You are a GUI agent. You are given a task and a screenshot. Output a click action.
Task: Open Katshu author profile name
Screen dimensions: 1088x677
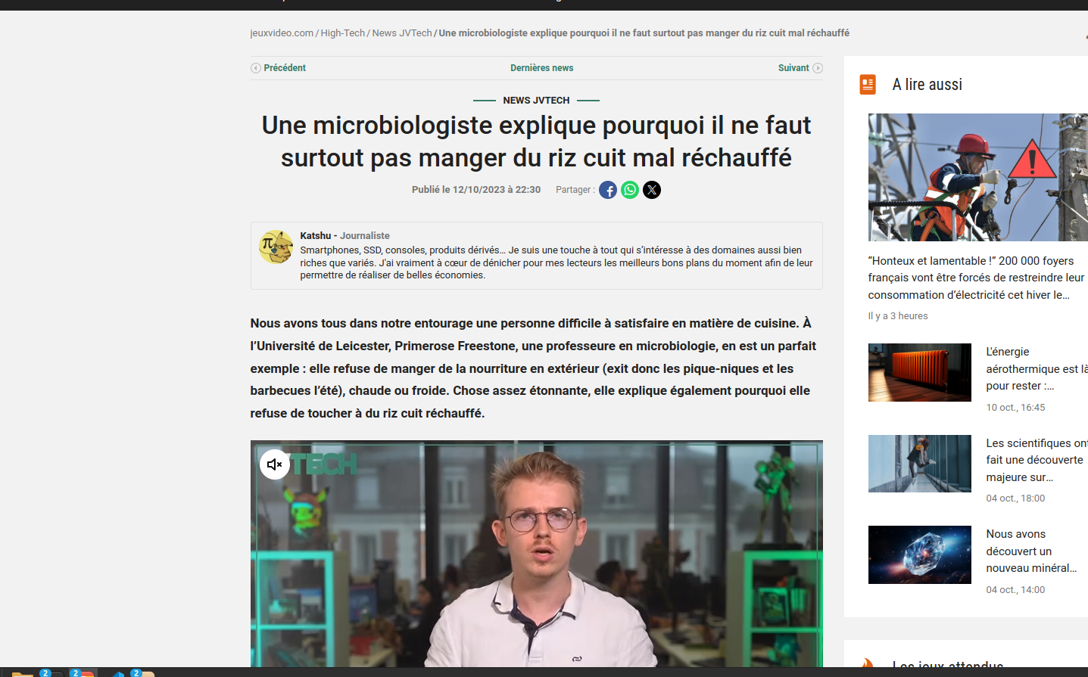pyautogui.click(x=316, y=236)
